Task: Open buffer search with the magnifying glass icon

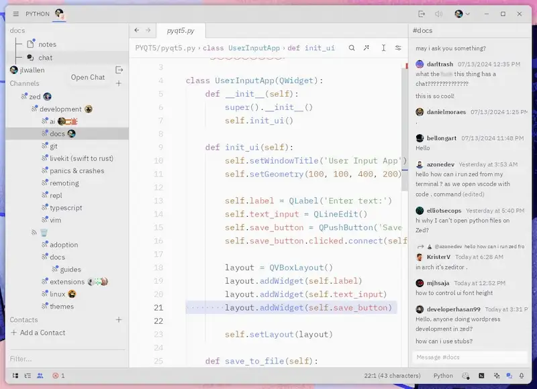Action: tap(352, 48)
